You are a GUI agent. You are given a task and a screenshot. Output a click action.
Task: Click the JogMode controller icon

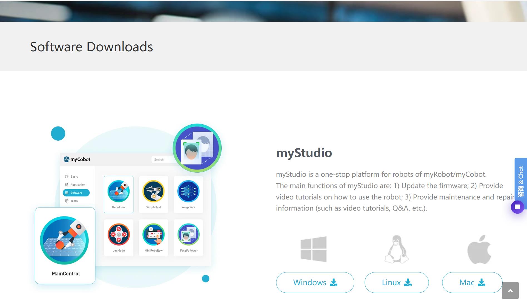pos(119,235)
